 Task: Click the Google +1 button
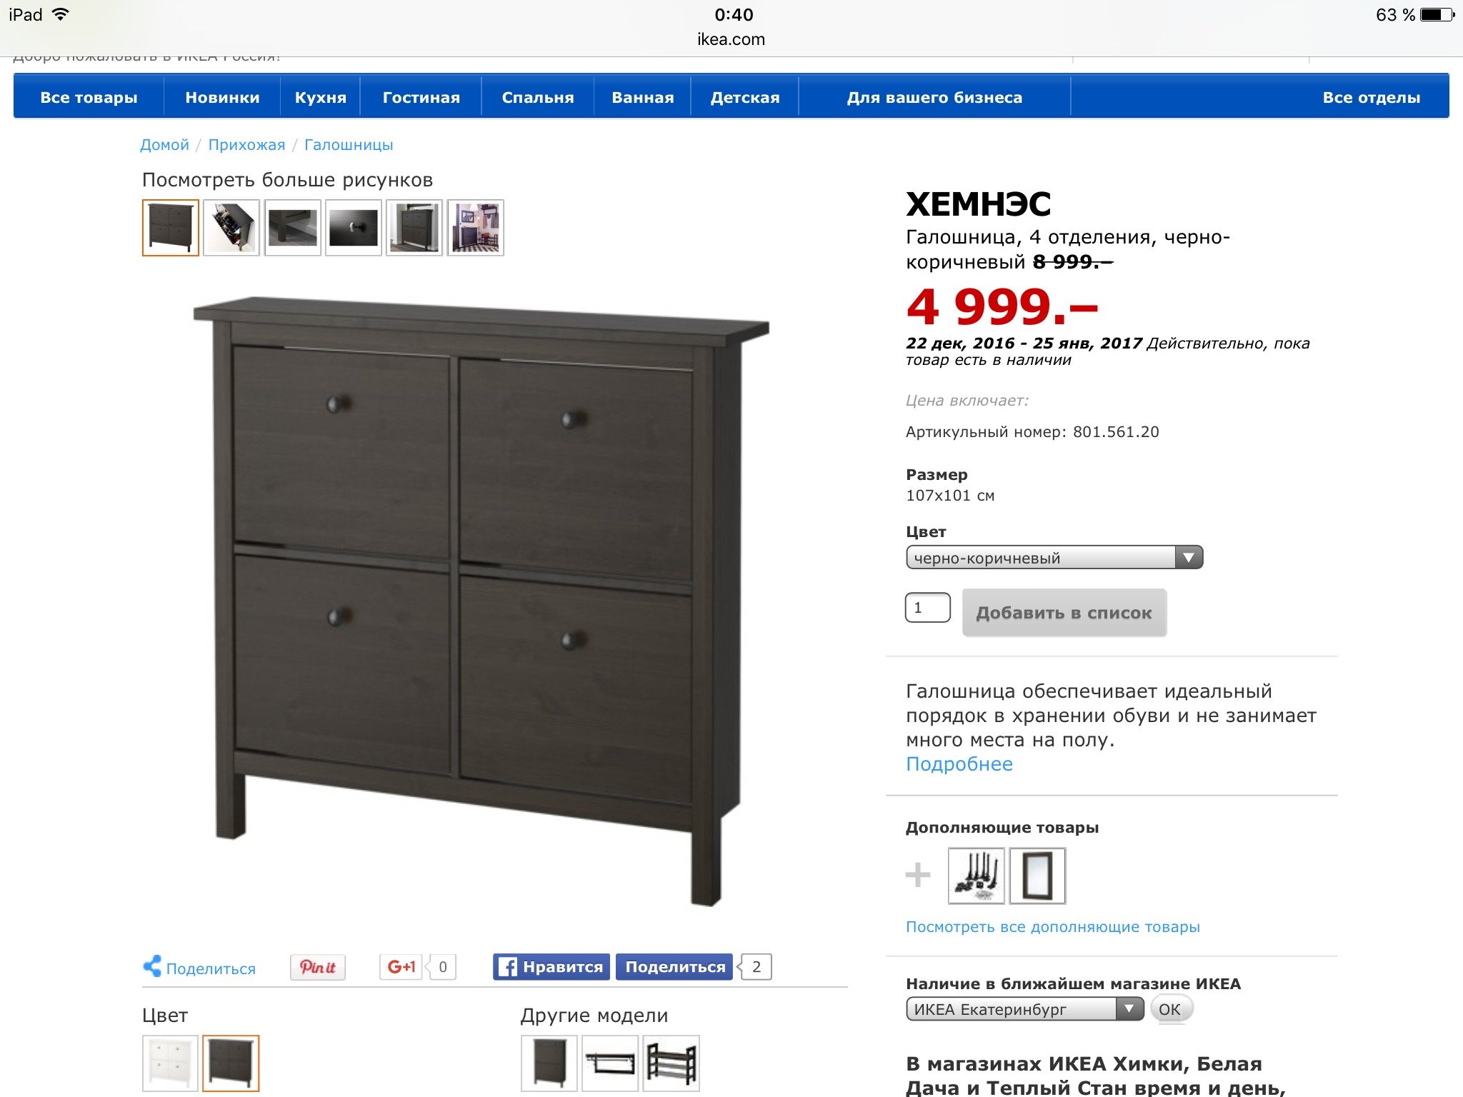401,967
